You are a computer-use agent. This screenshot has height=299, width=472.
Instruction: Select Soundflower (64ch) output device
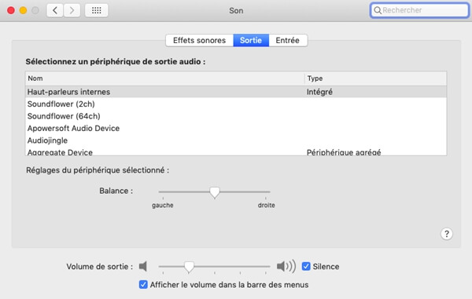pos(236,116)
